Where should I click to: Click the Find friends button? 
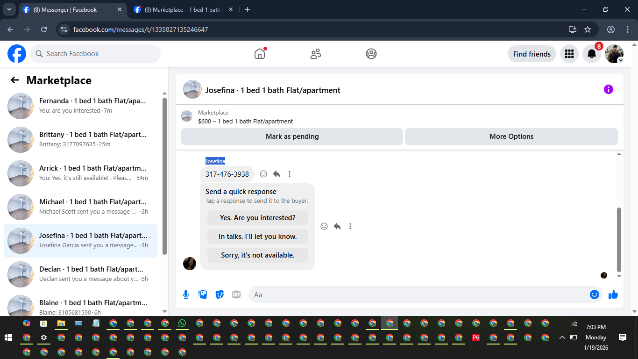(532, 54)
